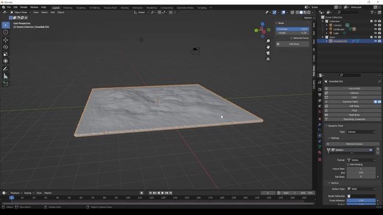Toggle eye visibility for Landscape row

[x=375, y=29]
